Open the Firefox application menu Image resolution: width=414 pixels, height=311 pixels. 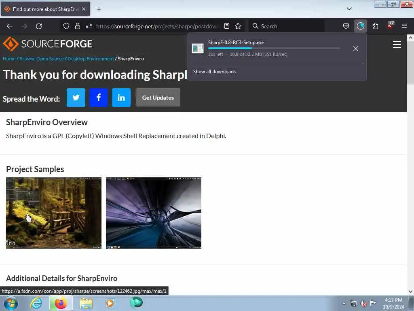[404, 26]
